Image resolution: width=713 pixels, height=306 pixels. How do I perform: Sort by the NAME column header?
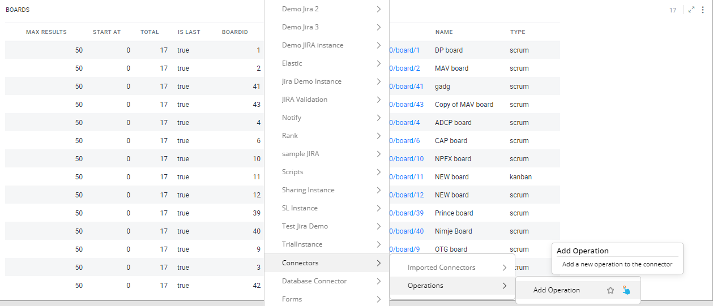click(444, 32)
